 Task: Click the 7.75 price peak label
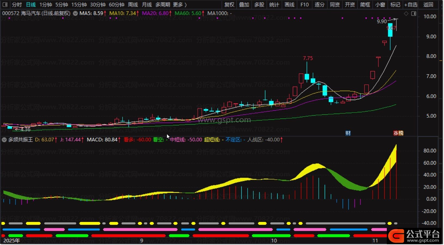(x=308, y=58)
